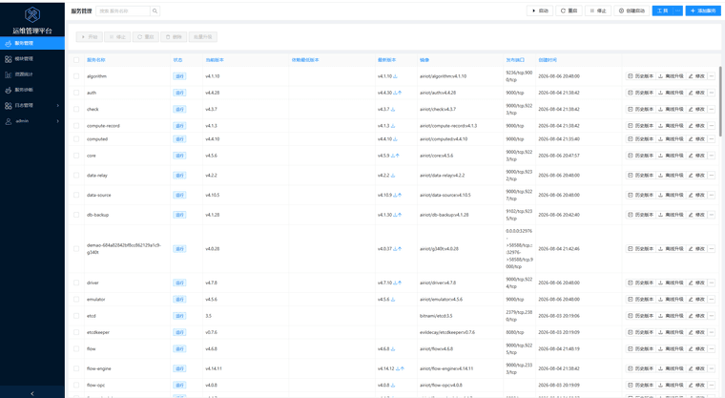Open more-actions dots in etcdkeeper row

712,332
